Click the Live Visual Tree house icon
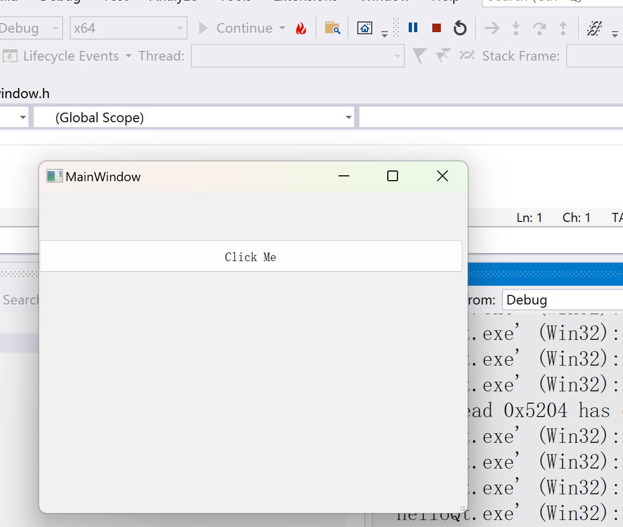The height and width of the screenshot is (527, 623). (364, 28)
